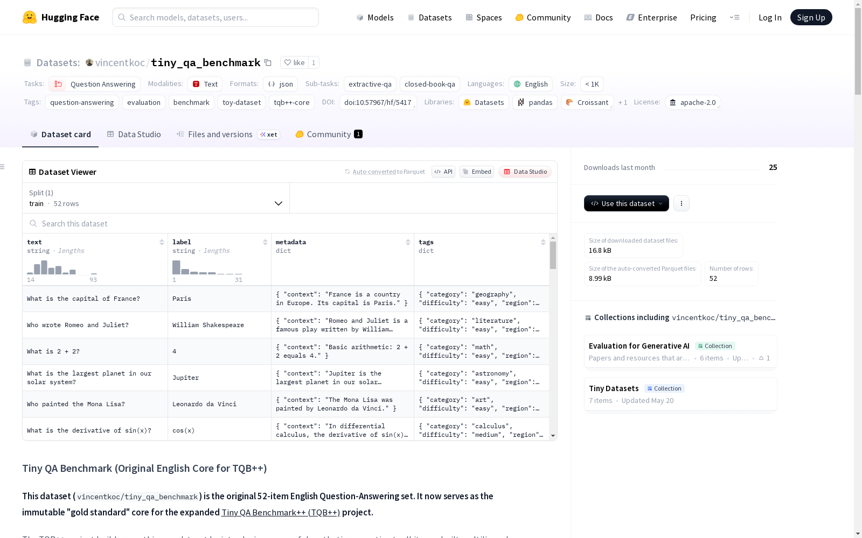This screenshot has height=538, width=862.
Task: Click the Log In link
Action: tap(770, 17)
